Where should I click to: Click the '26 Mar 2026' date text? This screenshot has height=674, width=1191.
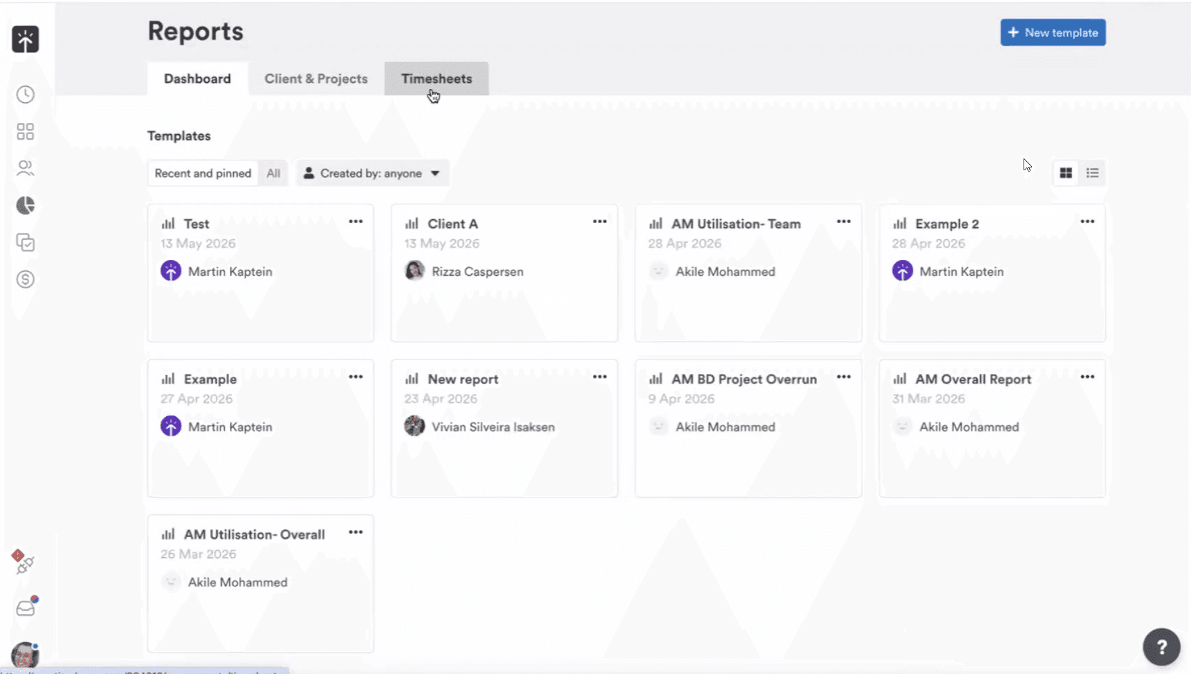(198, 554)
